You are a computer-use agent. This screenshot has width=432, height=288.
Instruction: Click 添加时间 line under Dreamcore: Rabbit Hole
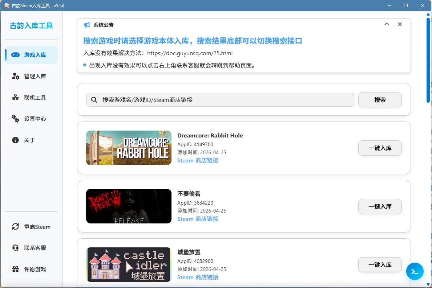click(202, 152)
